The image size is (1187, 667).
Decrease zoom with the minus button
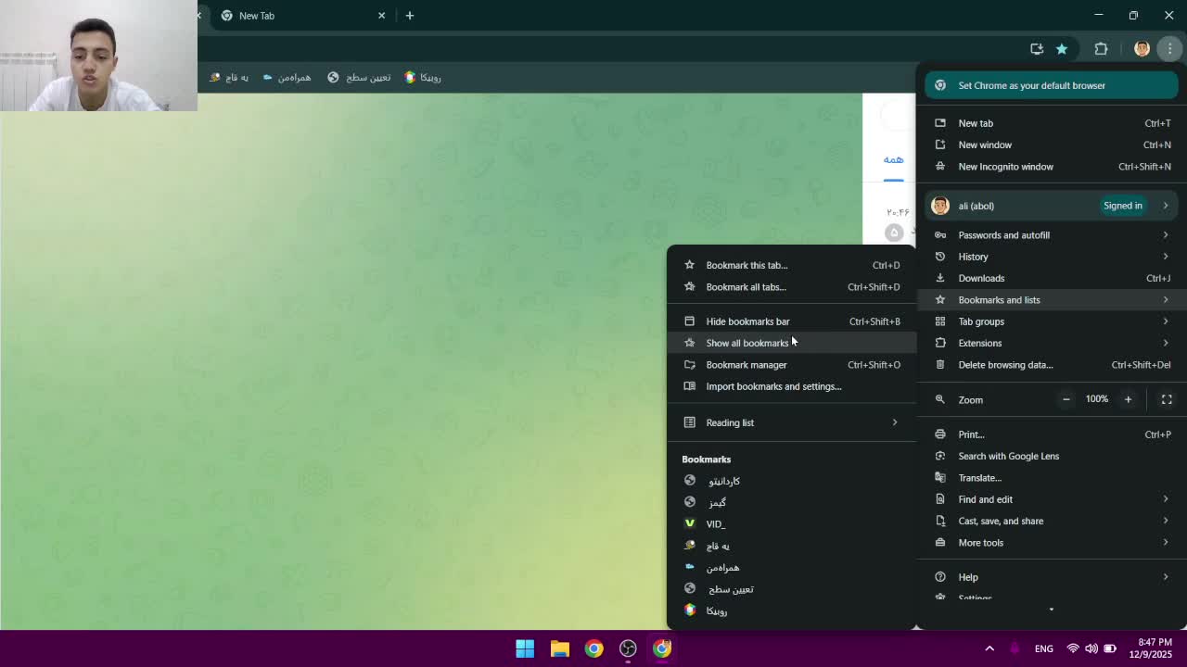[1066, 399]
